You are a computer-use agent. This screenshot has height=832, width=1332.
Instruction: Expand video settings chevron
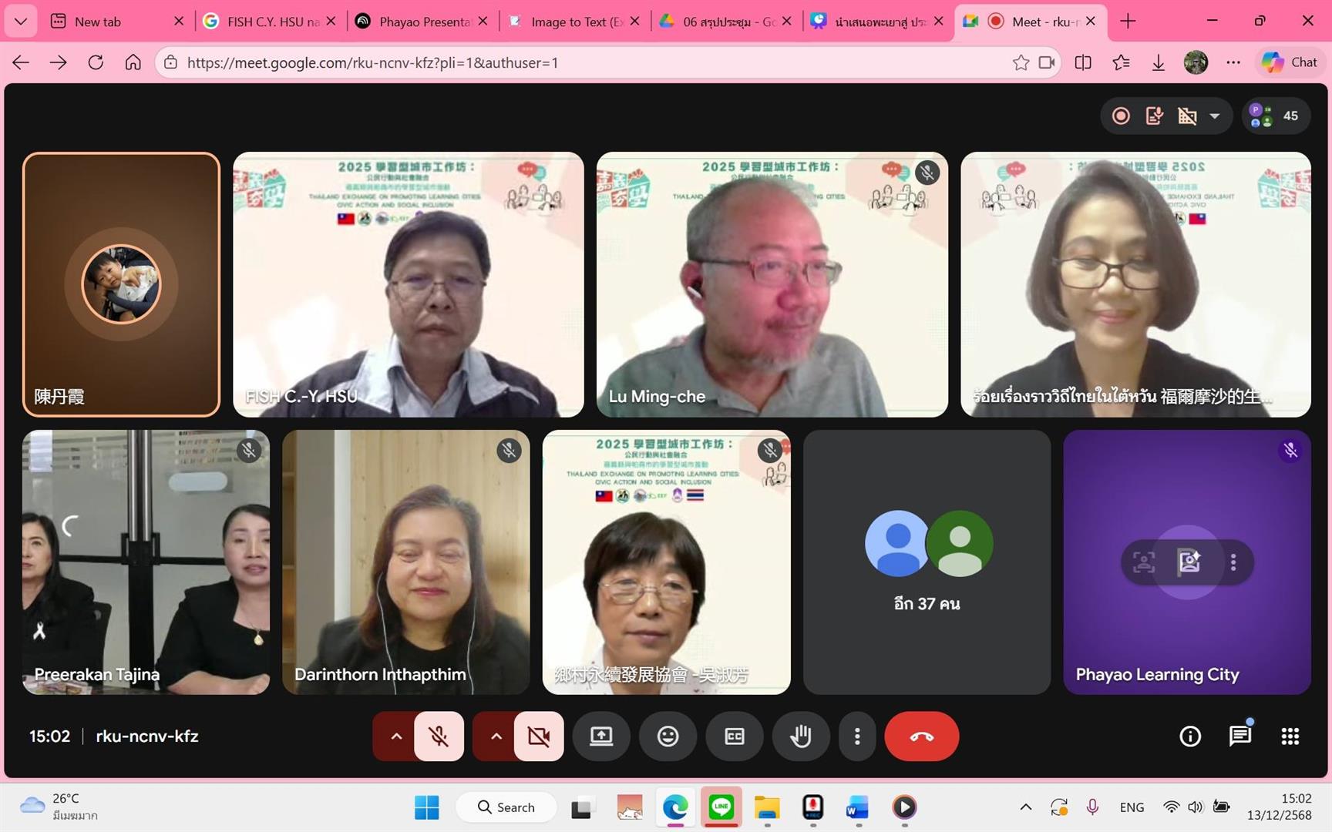pos(496,736)
